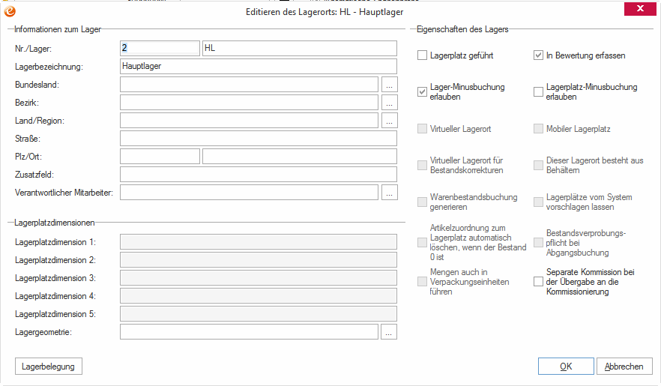Browse for Verantwortlicher Mitarbeiter with ellipsis button
The height and width of the screenshot is (386, 661).
pos(389,193)
